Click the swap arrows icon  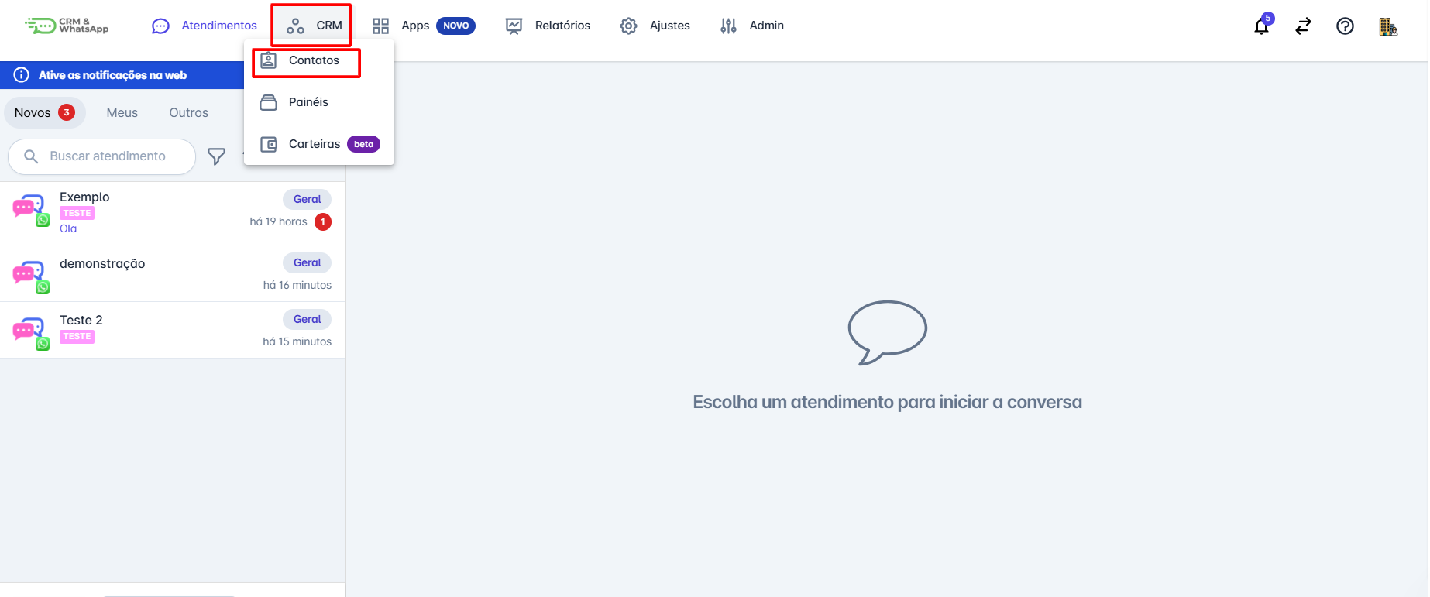coord(1303,26)
